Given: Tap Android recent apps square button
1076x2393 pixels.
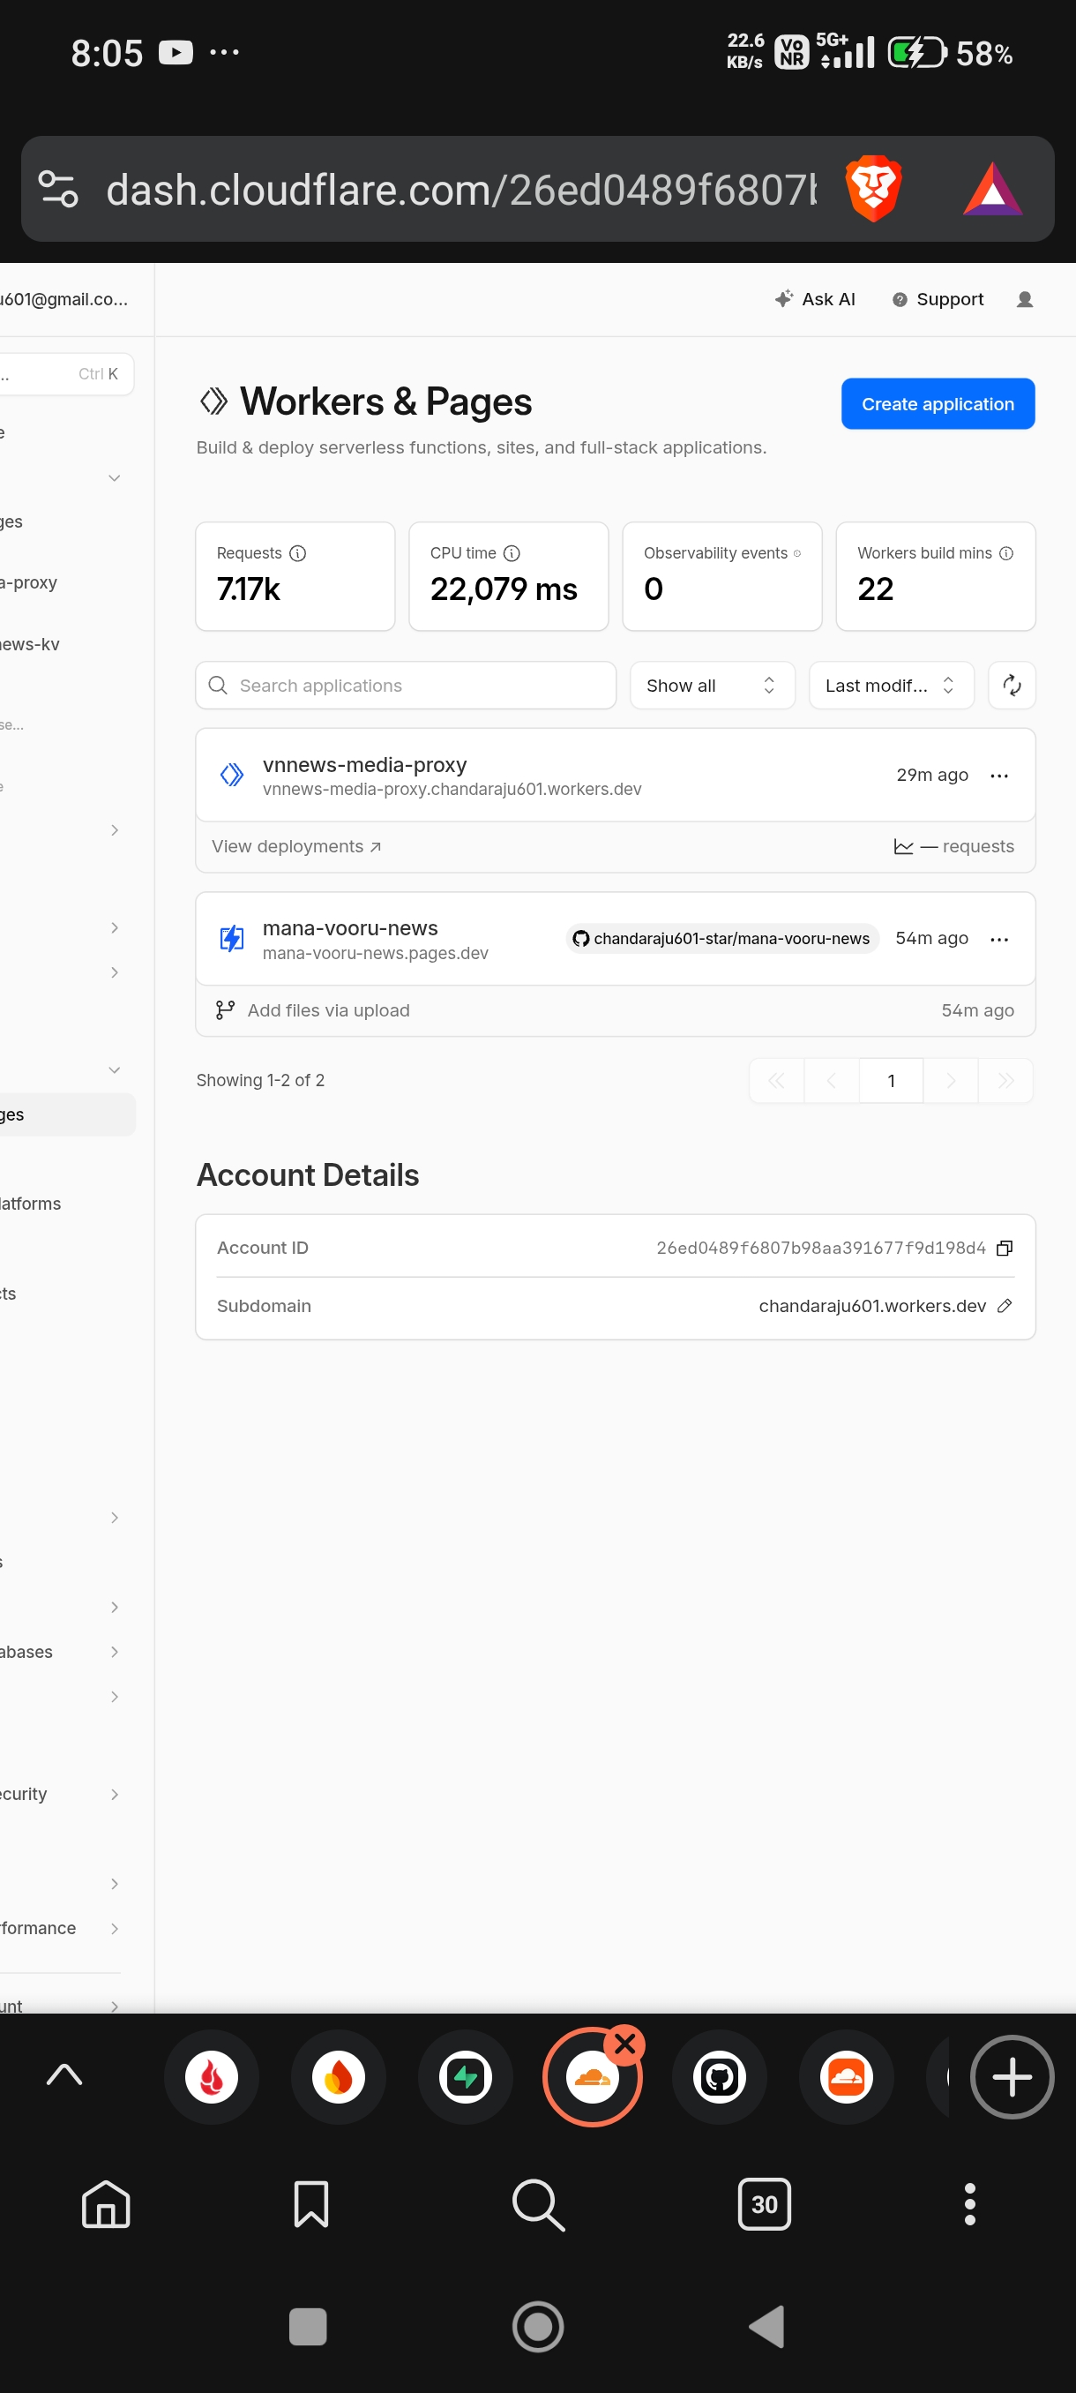Looking at the screenshot, I should tap(307, 2327).
